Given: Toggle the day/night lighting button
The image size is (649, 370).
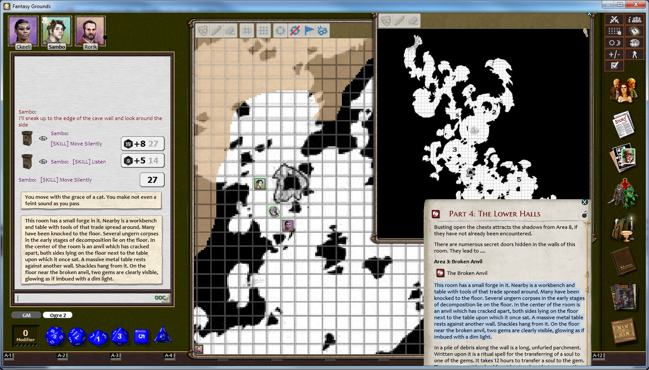Looking at the screenshot, I should point(614,43).
